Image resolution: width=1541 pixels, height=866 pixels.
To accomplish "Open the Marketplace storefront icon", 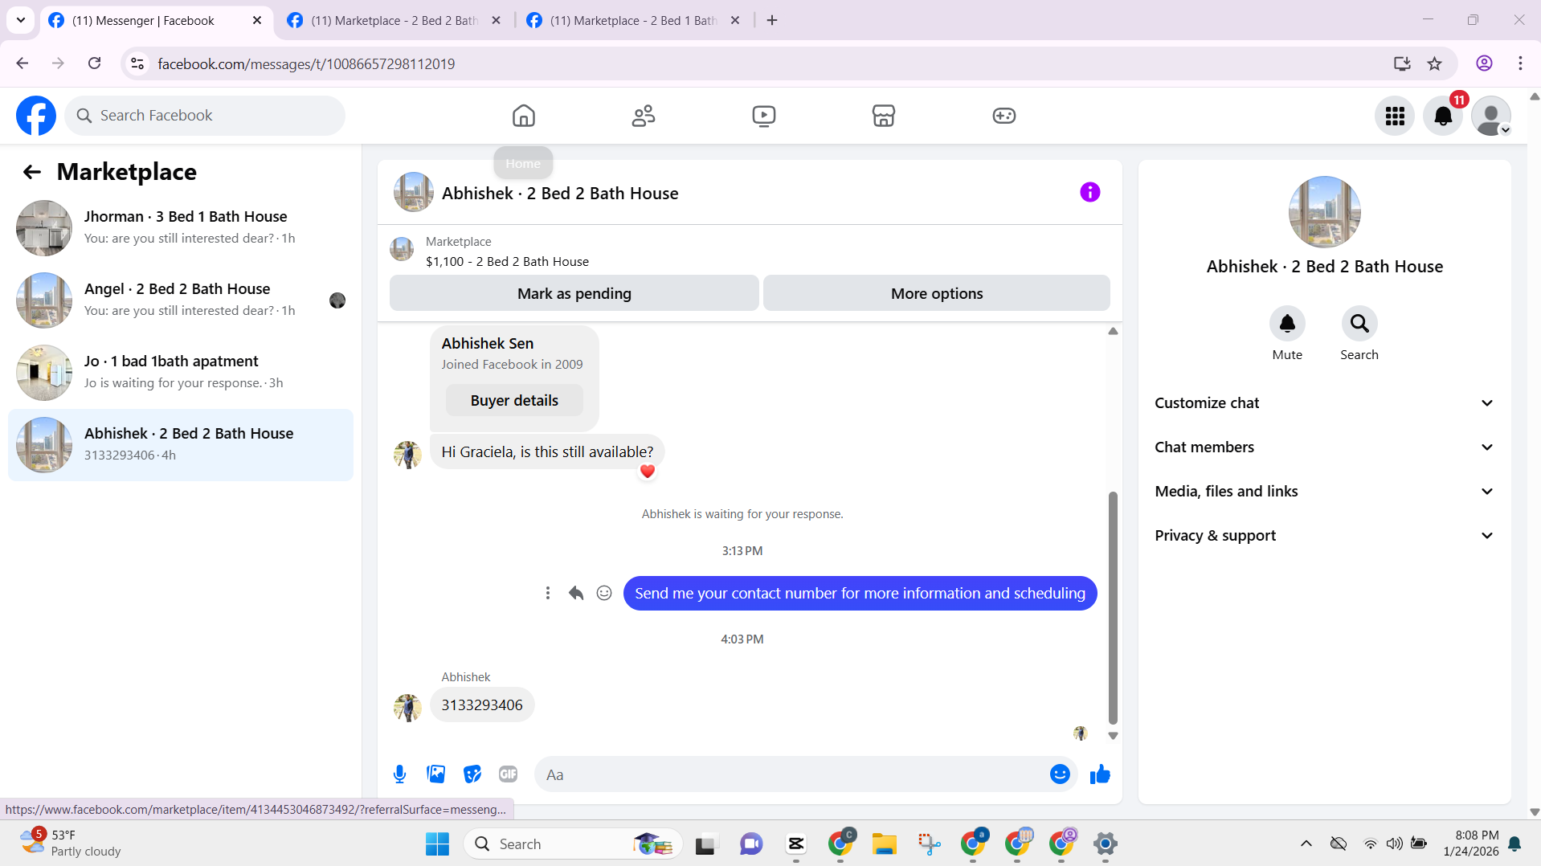I will tap(884, 116).
